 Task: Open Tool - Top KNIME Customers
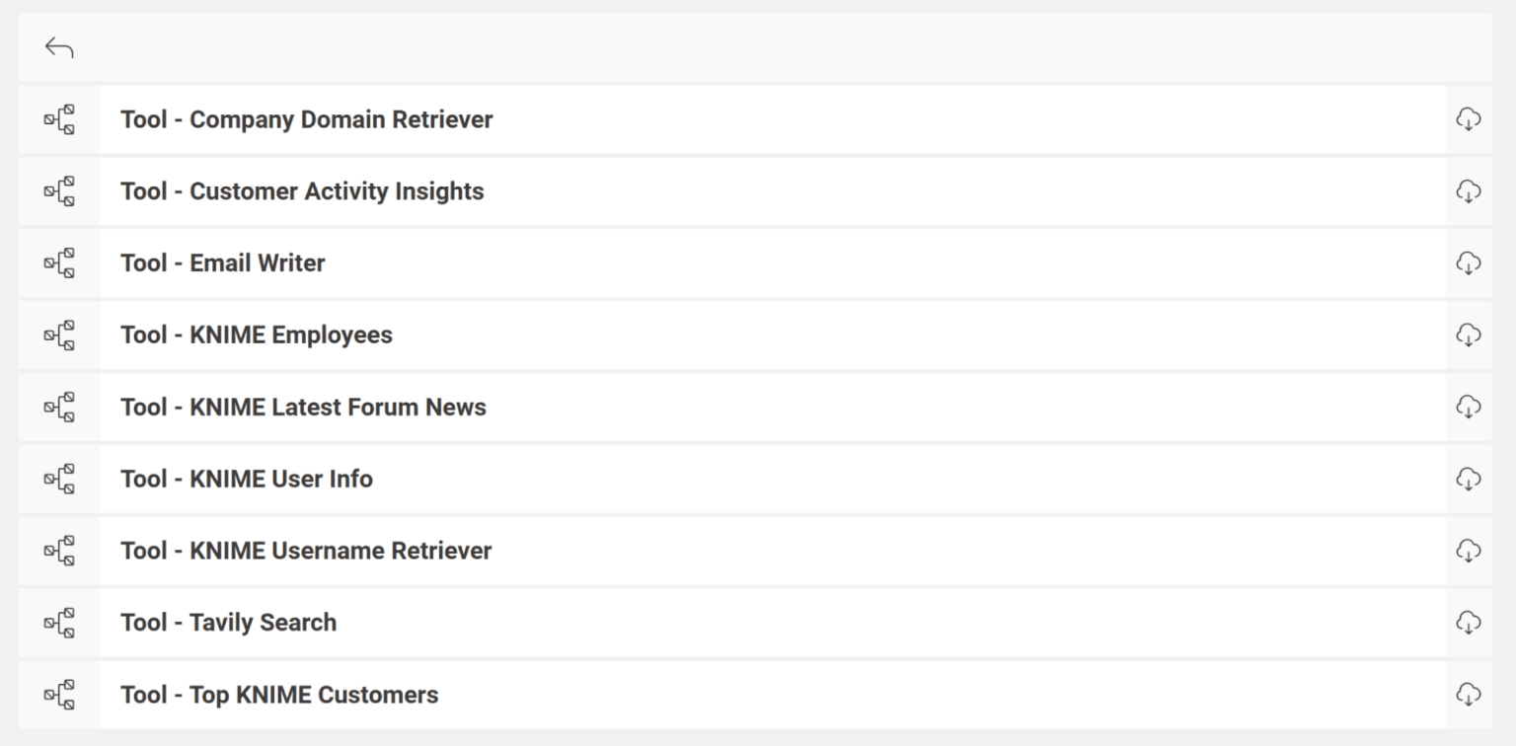279,695
